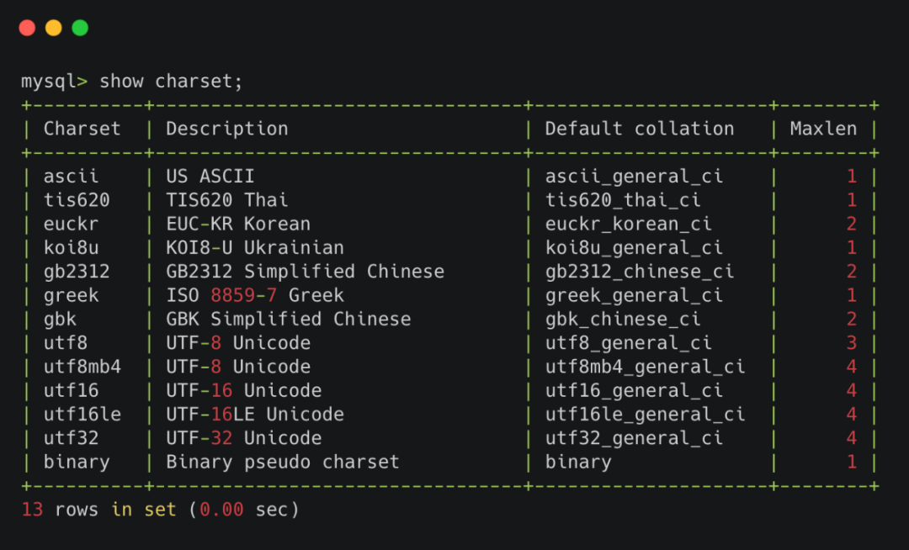Click the red close window button
The image size is (909, 550).
[x=27, y=28]
